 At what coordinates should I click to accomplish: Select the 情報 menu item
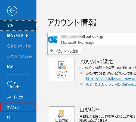pos(18,25)
